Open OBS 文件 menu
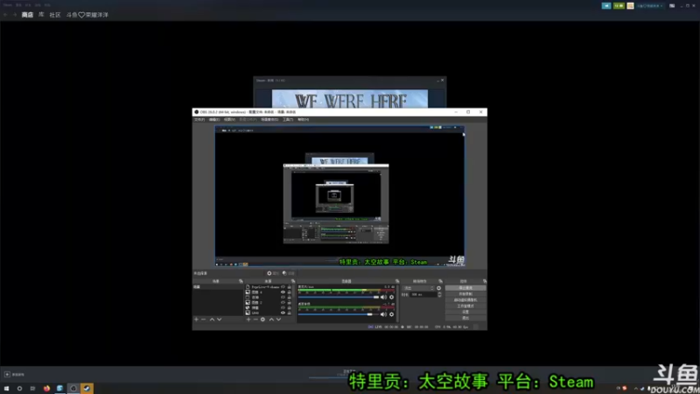700x394 pixels. [199, 120]
